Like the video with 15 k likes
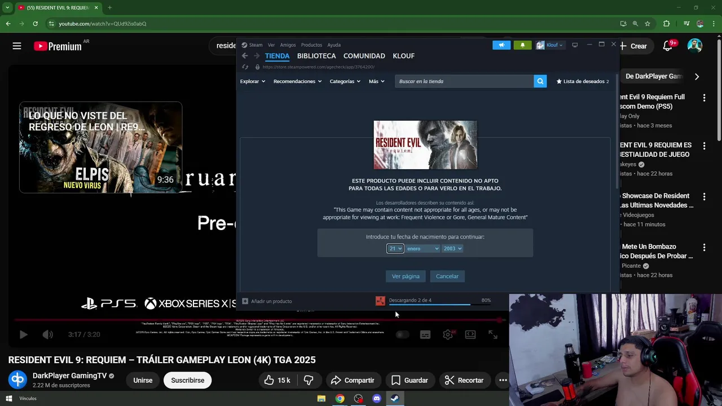Viewport: 722px width, 406px height. pyautogui.click(x=278, y=380)
